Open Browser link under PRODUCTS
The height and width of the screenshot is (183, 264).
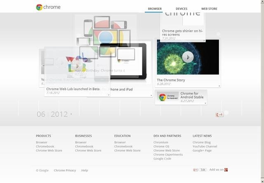42,143
